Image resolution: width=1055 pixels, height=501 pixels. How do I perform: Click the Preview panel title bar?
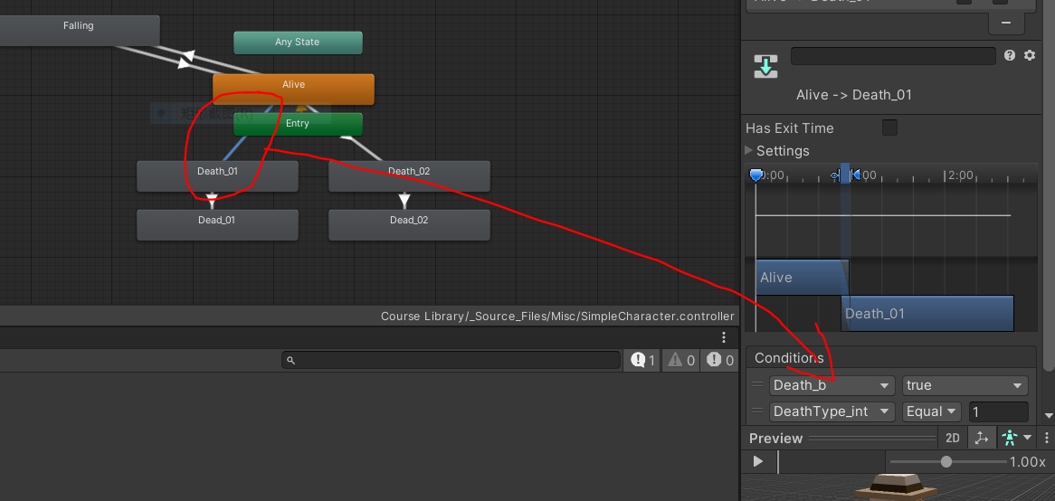[x=841, y=438]
